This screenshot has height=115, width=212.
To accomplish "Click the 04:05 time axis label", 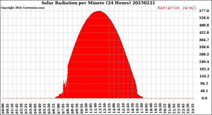I will click(x=35, y=109).
